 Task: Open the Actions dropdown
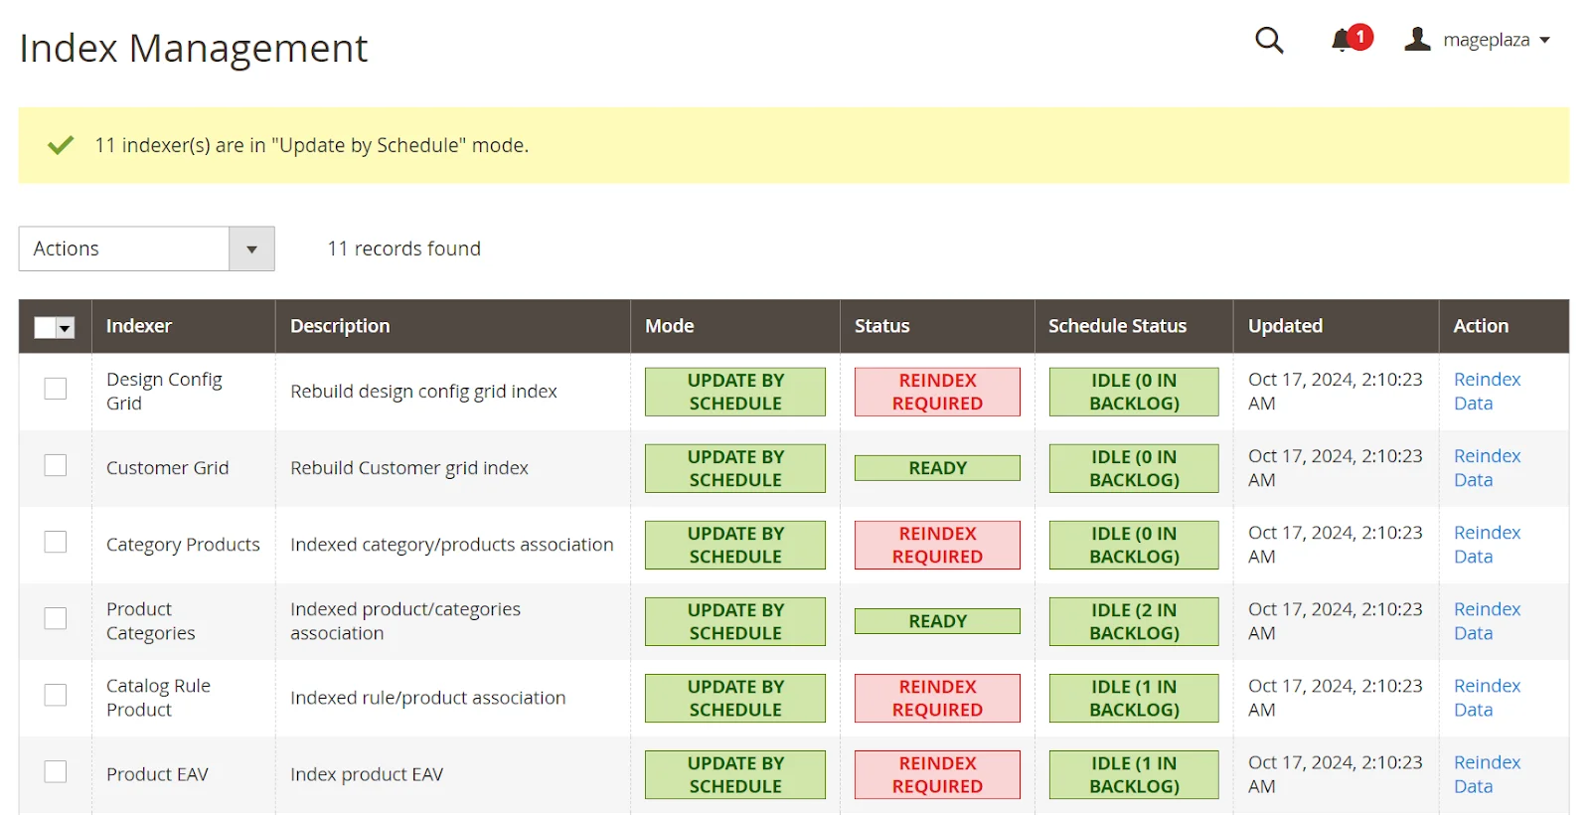(x=146, y=248)
